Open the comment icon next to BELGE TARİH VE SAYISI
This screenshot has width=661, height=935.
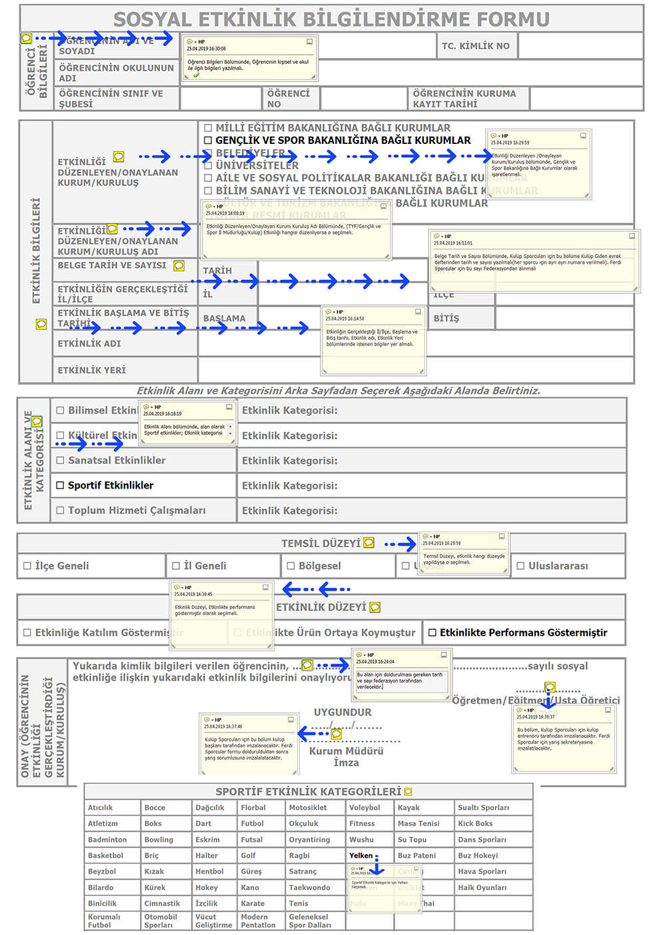(179, 265)
